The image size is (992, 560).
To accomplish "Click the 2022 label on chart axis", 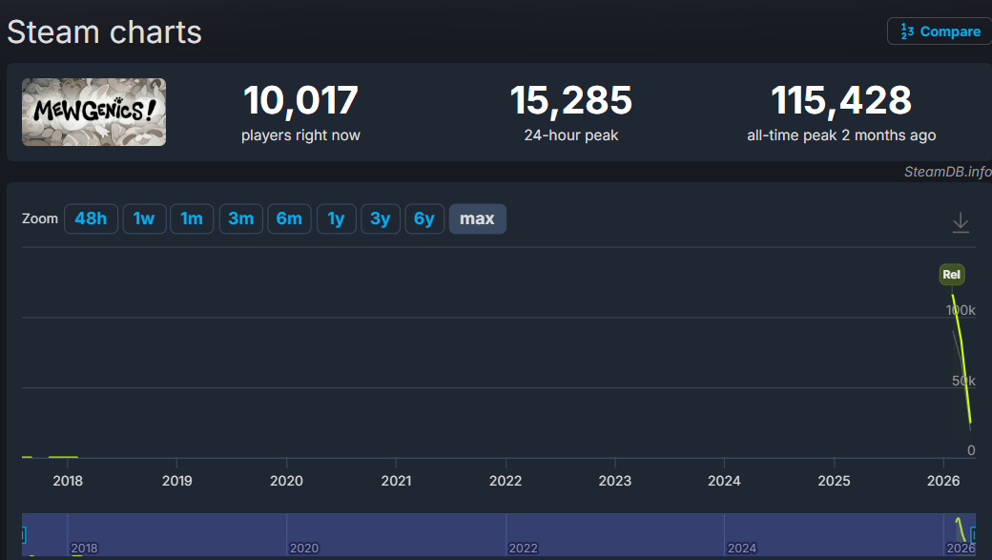I will pyautogui.click(x=506, y=481).
